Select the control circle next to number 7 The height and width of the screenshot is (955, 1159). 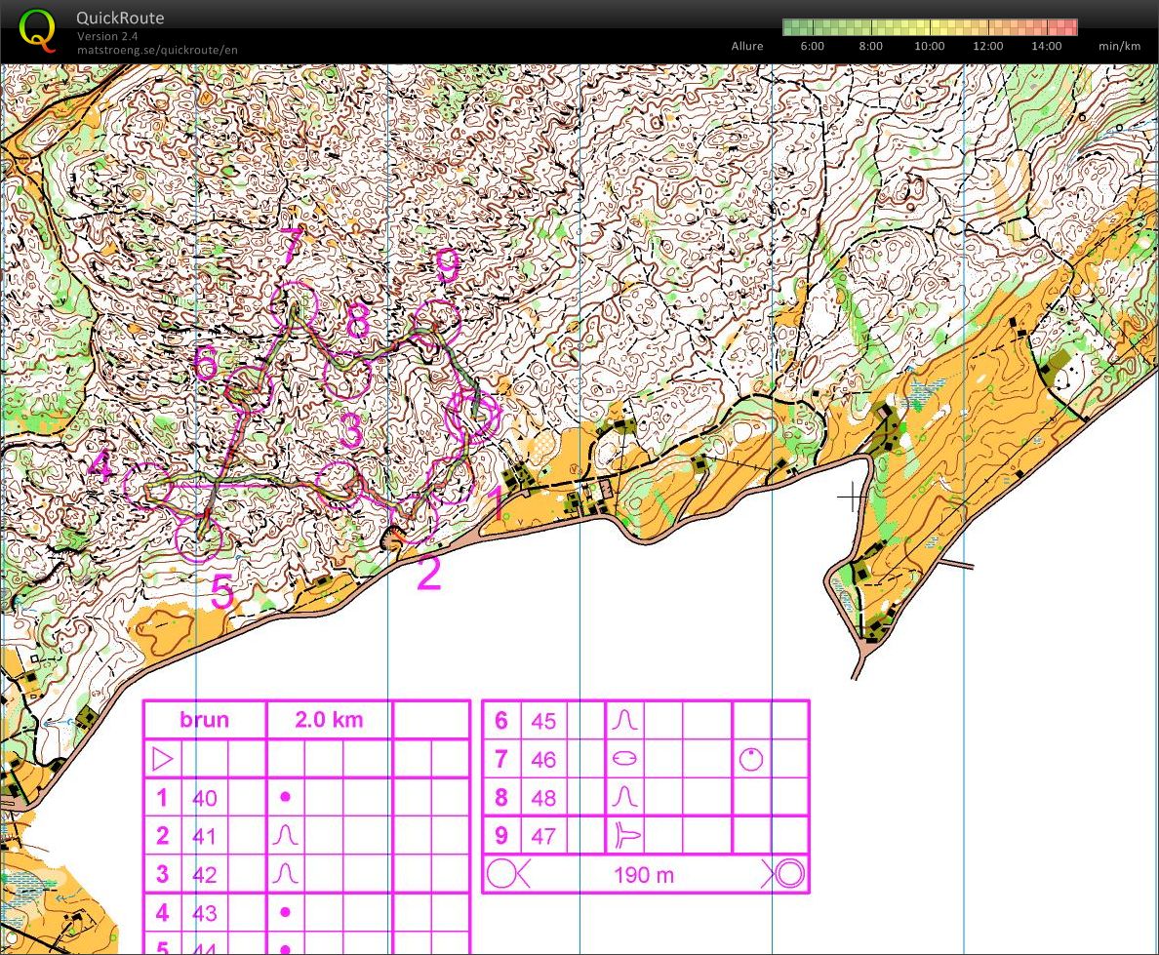[x=295, y=304]
